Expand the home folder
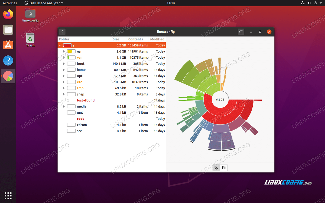Image resolution: width=325 pixels, height=203 pixels. 64,70
